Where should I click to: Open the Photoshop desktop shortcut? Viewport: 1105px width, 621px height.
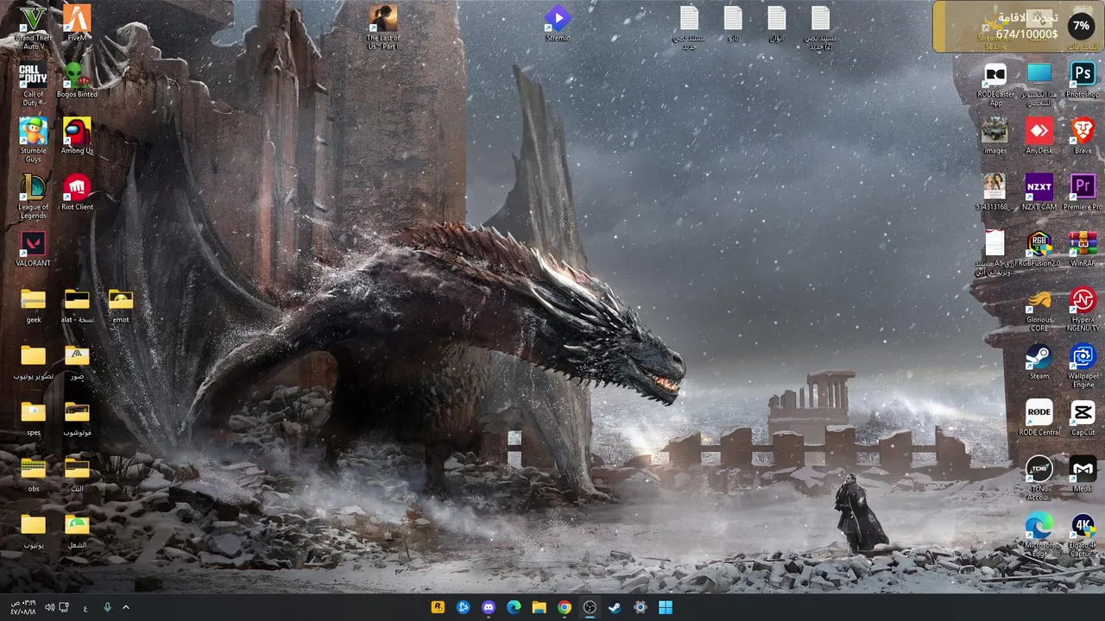pos(1083,79)
